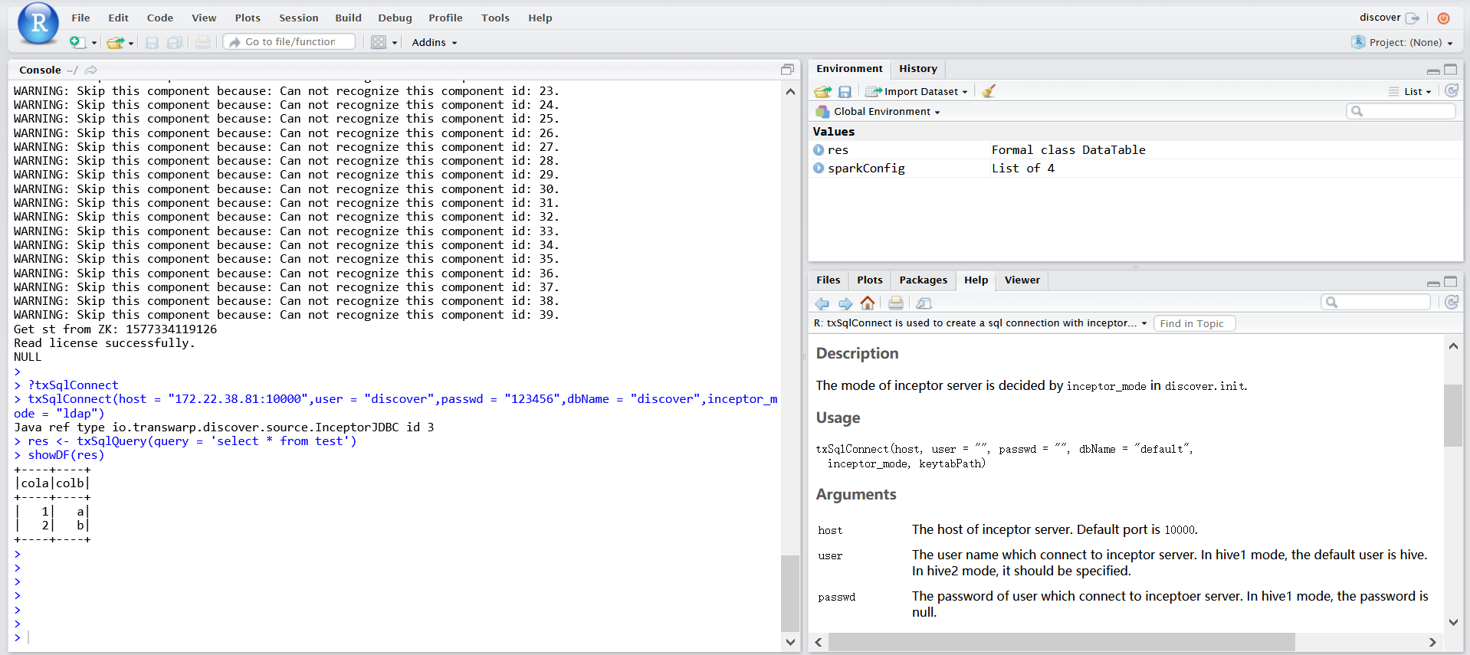Save workspace with the Environment disk icon
The height and width of the screenshot is (655, 1470).
[x=845, y=91]
